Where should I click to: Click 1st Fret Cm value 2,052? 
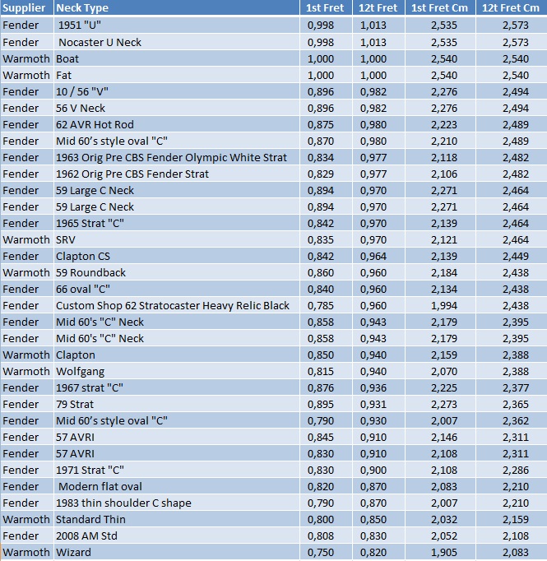pos(440,536)
